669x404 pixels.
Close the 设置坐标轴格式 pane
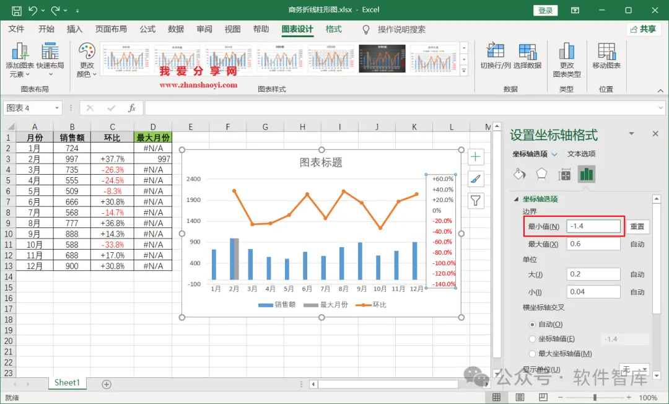click(x=655, y=134)
